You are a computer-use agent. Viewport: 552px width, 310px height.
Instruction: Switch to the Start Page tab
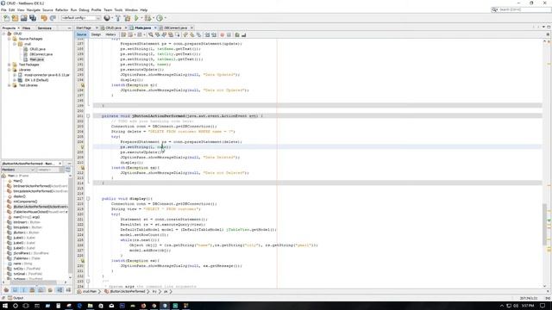pyautogui.click(x=84, y=28)
